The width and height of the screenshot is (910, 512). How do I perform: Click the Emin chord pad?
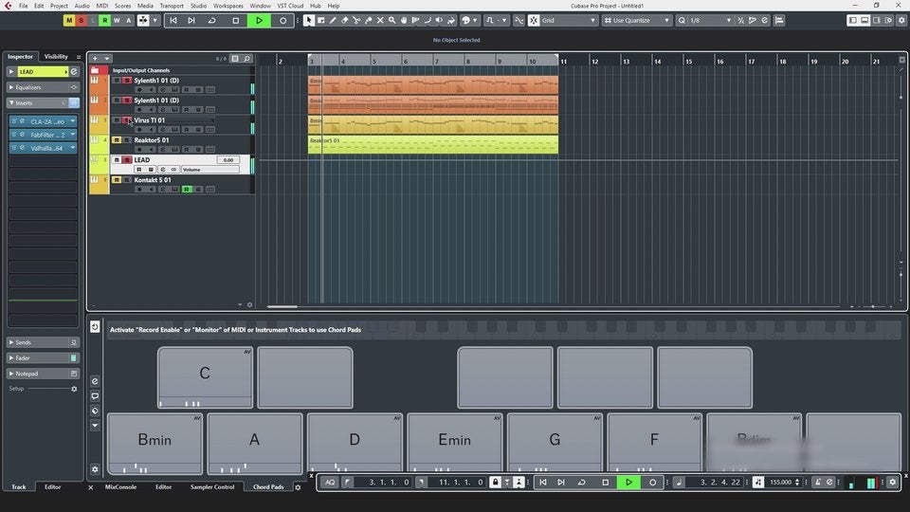pos(454,440)
